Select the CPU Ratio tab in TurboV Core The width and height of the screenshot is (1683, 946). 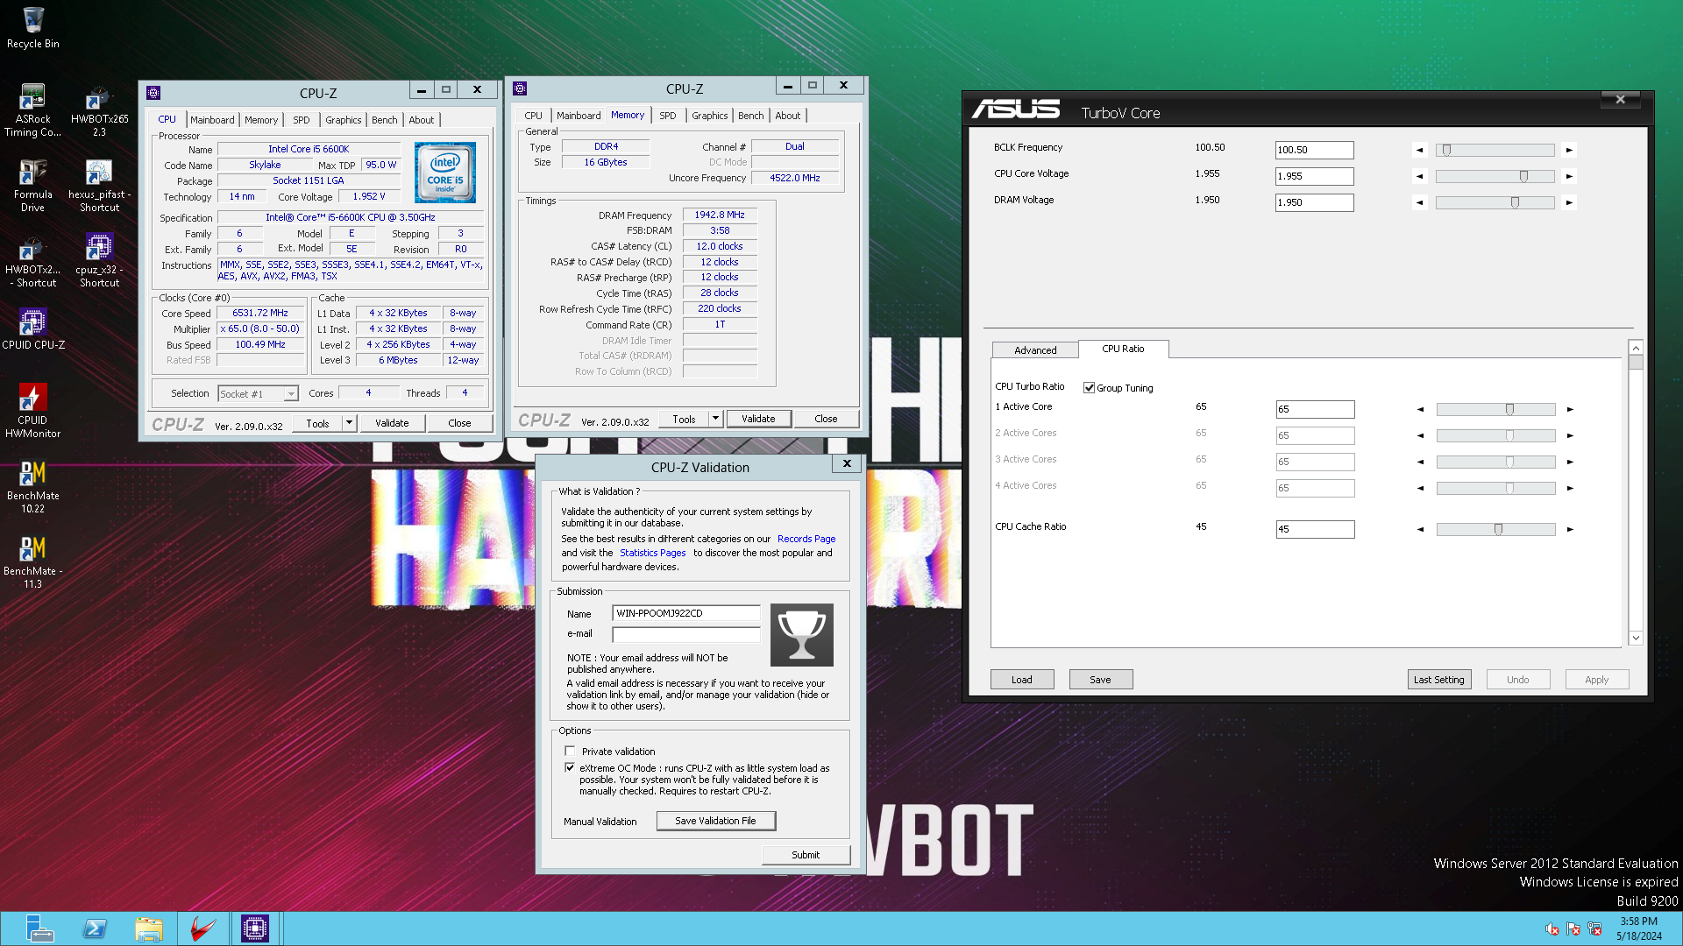tap(1123, 349)
